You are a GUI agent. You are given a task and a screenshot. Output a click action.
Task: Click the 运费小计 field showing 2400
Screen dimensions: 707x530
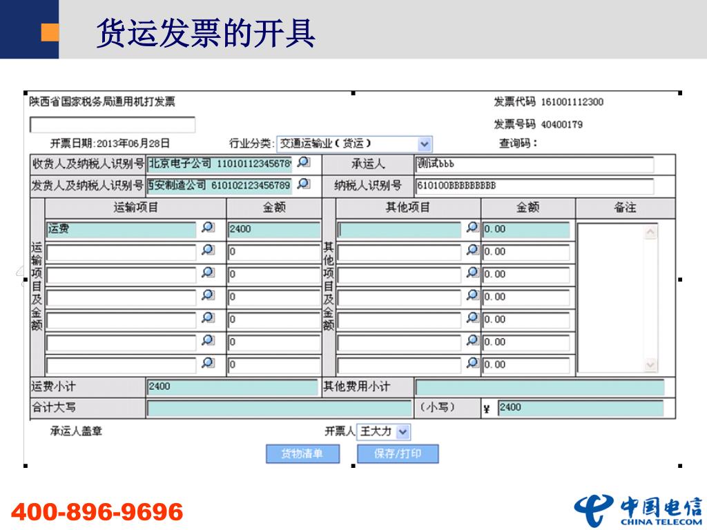(x=233, y=387)
